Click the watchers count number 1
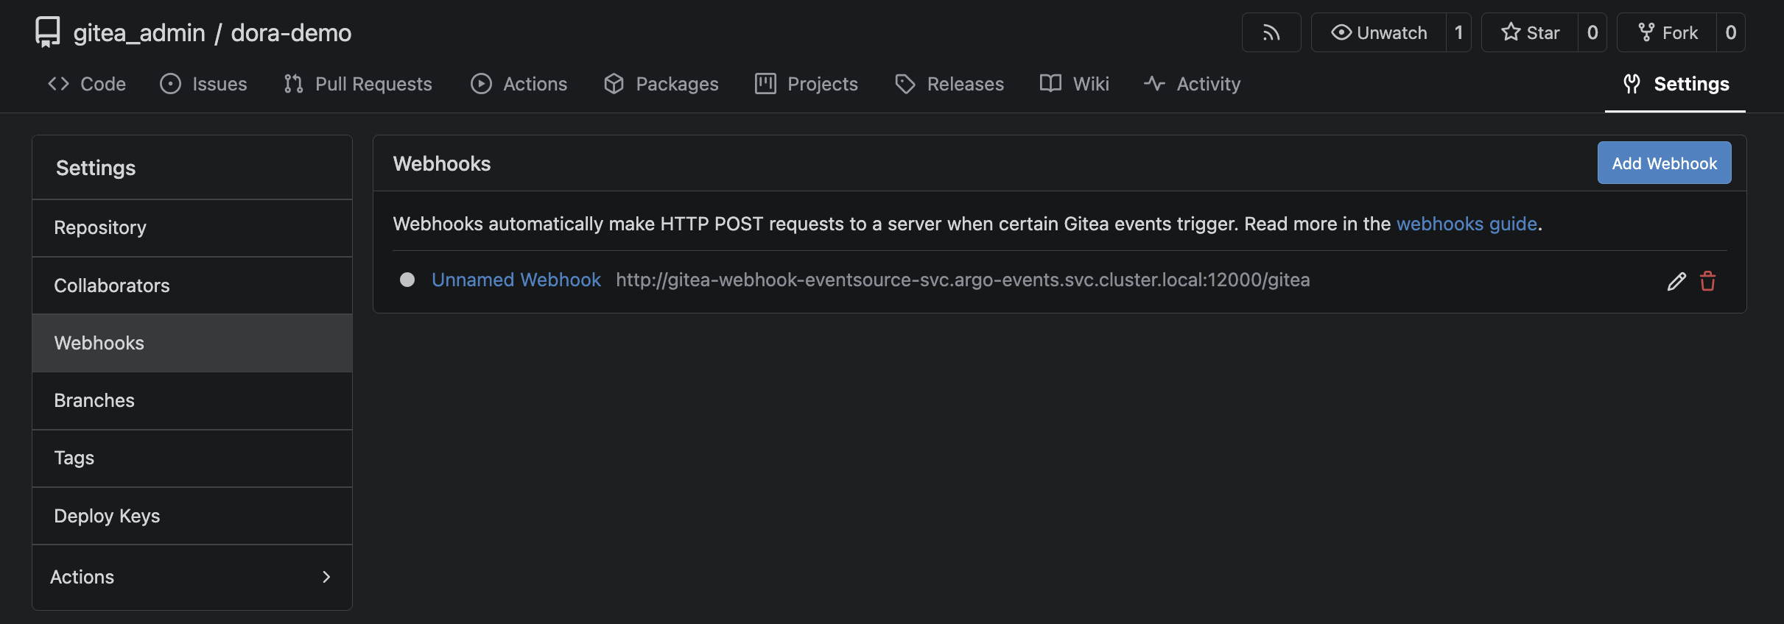This screenshot has height=624, width=1784. (1458, 32)
